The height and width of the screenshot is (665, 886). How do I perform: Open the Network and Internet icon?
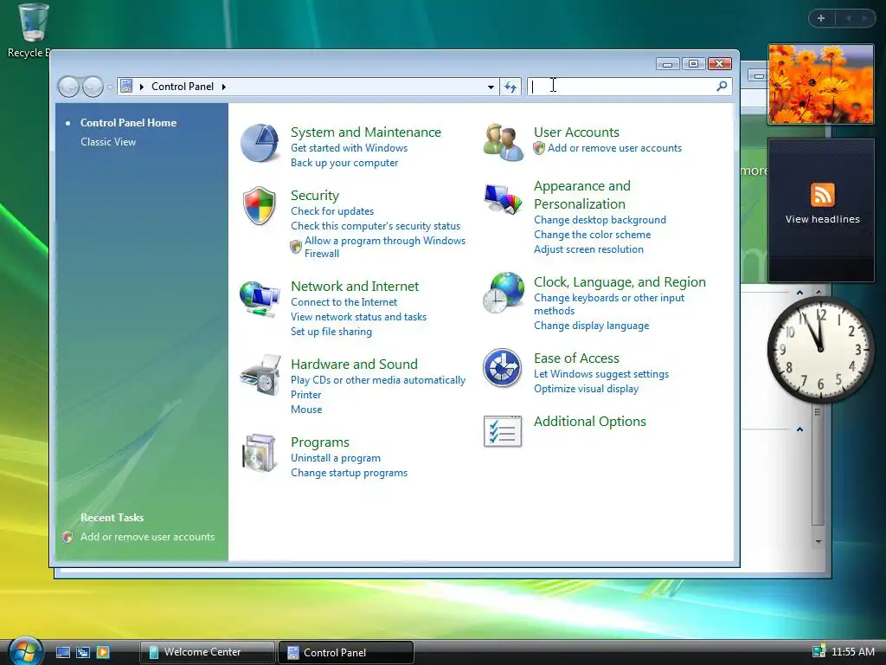[x=260, y=299]
